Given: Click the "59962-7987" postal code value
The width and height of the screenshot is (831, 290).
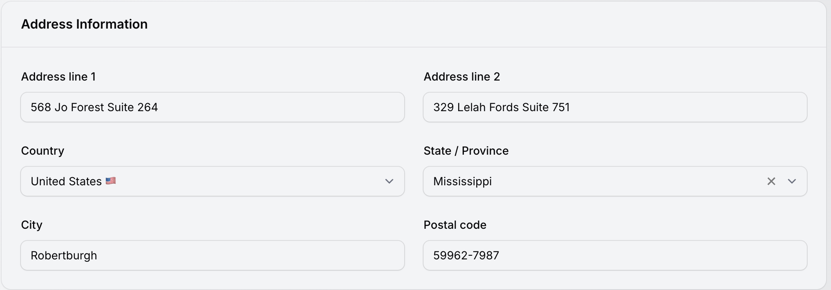Looking at the screenshot, I should [466, 255].
